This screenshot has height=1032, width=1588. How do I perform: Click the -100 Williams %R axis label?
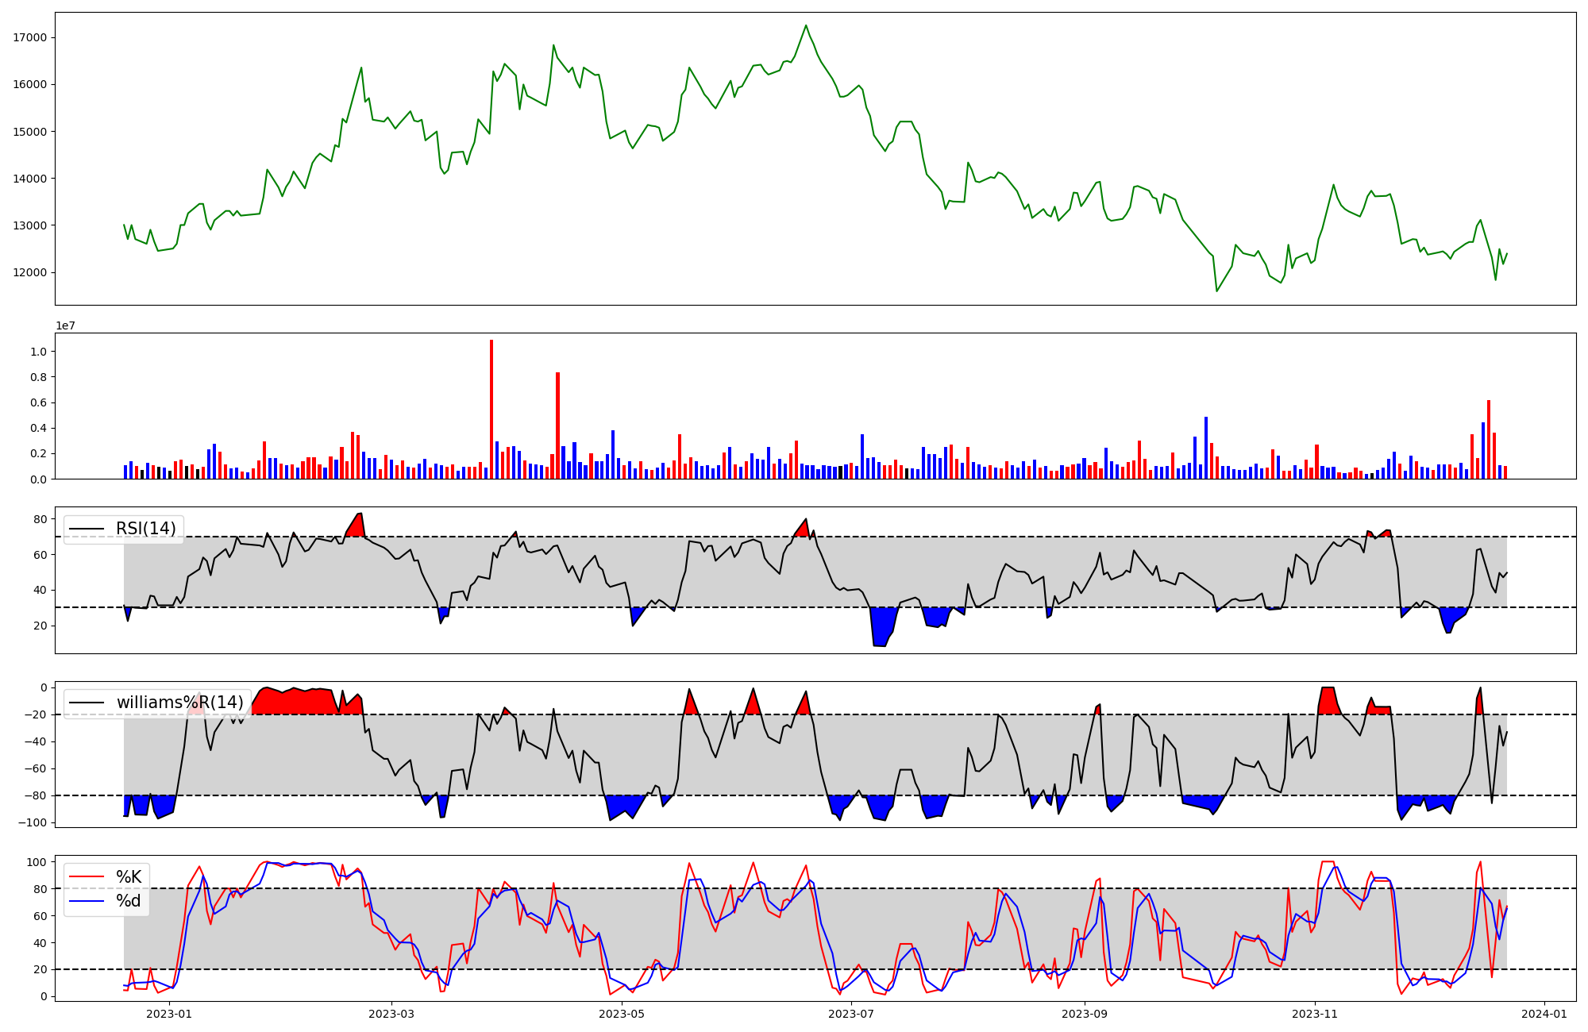[x=32, y=822]
